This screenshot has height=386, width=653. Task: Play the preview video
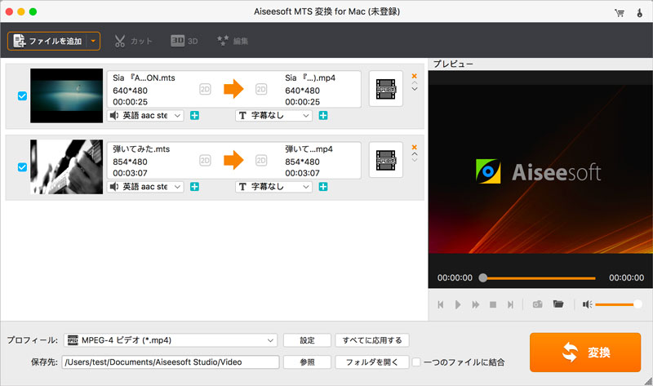coord(458,304)
